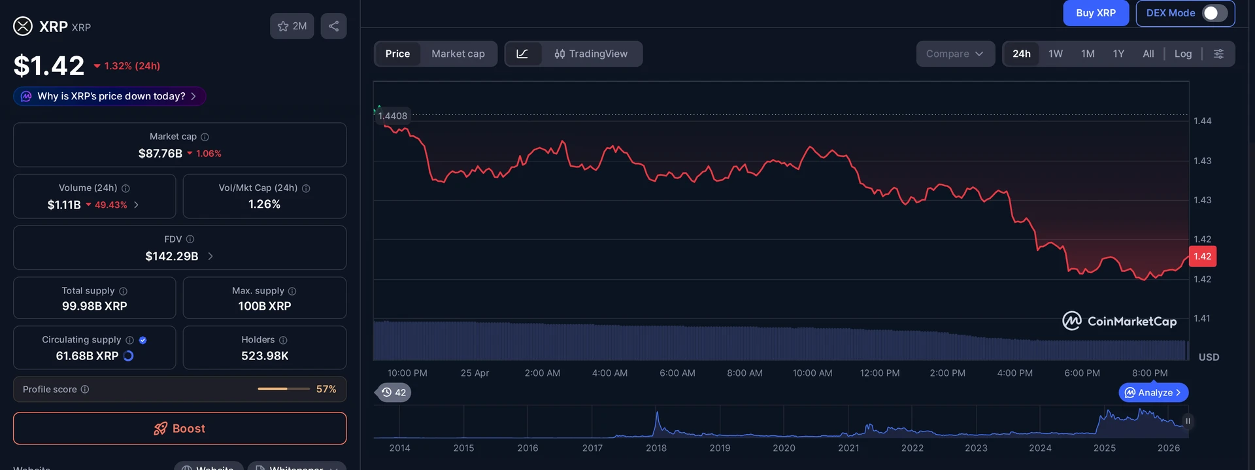Click the Total supply info icon
This screenshot has width=1255, height=470.
tap(123, 291)
